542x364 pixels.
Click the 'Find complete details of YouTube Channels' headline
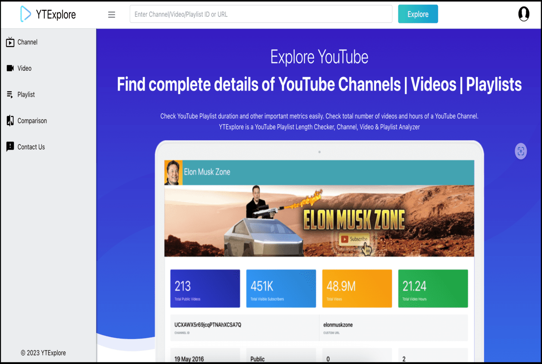click(x=319, y=84)
